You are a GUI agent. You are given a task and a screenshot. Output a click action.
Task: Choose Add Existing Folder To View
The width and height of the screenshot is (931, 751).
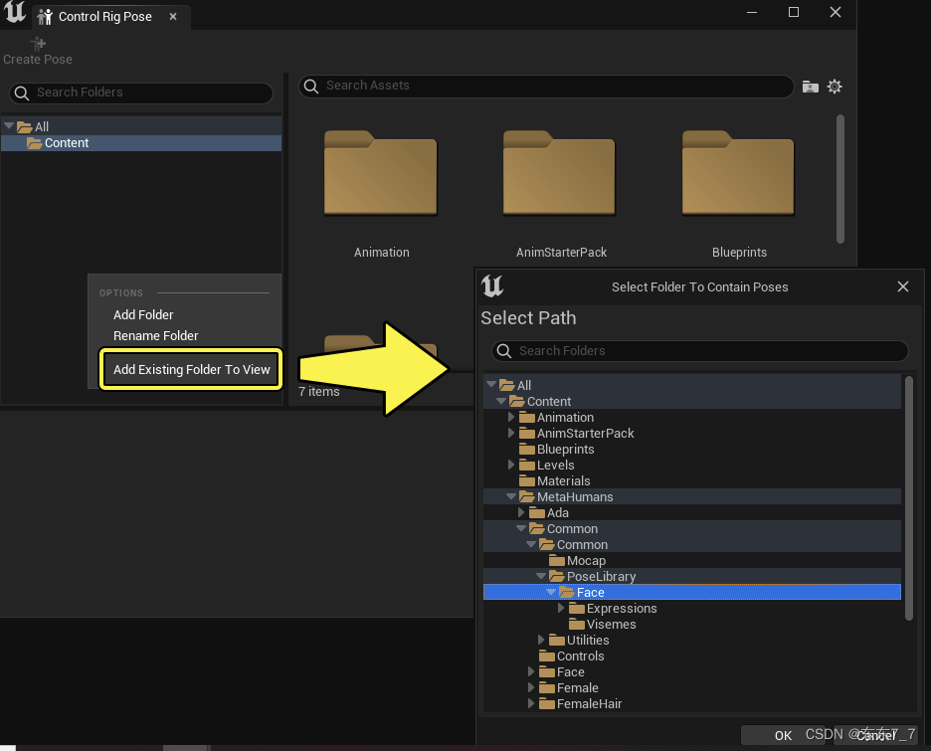(191, 369)
